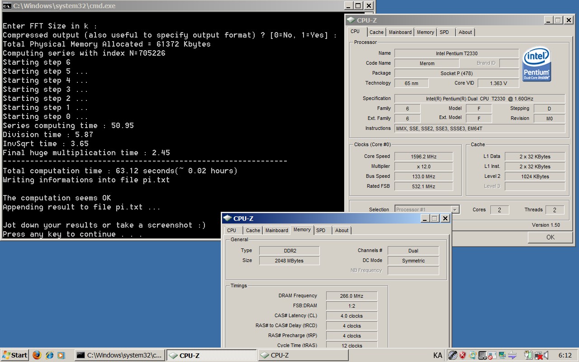
Task: Open Mainboard tab in front CPU-Z window
Action: (x=277, y=230)
